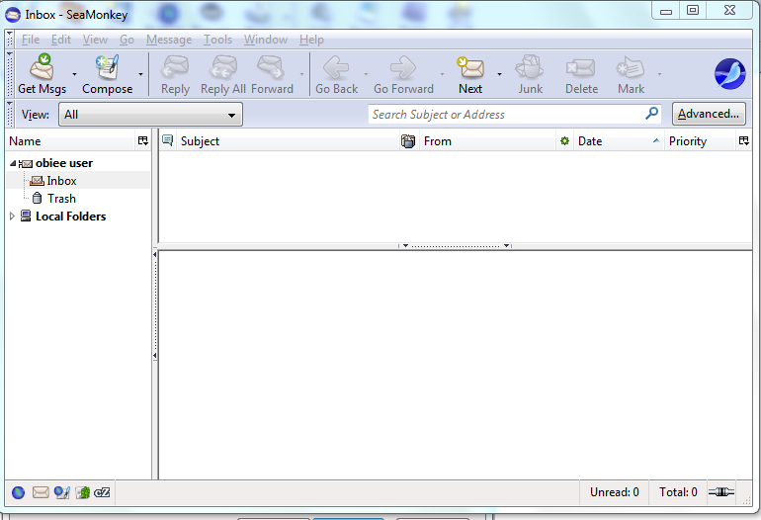
Task: Collapse the mail toolbar grippy
Action: pyautogui.click(x=10, y=74)
